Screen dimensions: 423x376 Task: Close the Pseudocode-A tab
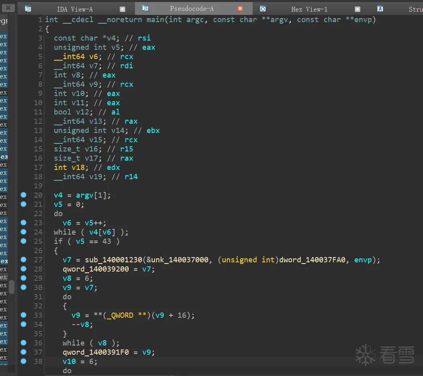pyautogui.click(x=240, y=8)
